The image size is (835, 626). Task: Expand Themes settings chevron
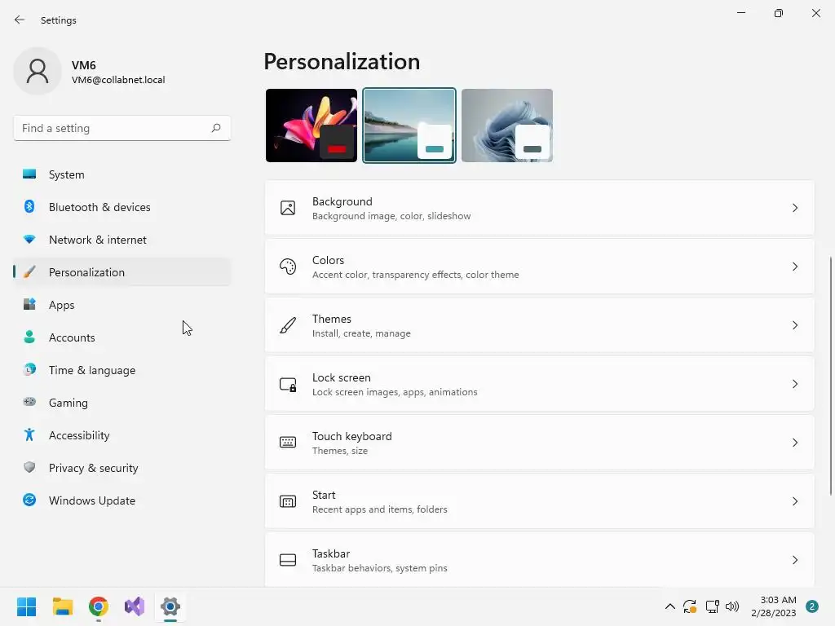coord(795,325)
